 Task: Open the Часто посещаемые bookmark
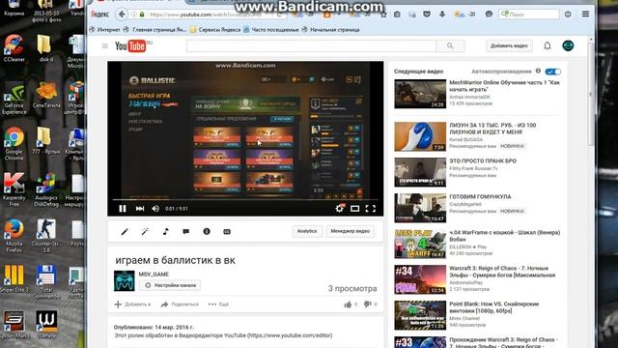pyautogui.click(x=271, y=30)
